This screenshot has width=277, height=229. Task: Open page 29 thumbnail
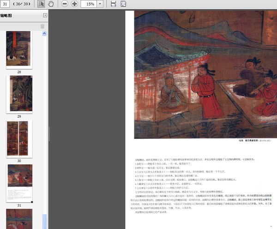(x=19, y=94)
